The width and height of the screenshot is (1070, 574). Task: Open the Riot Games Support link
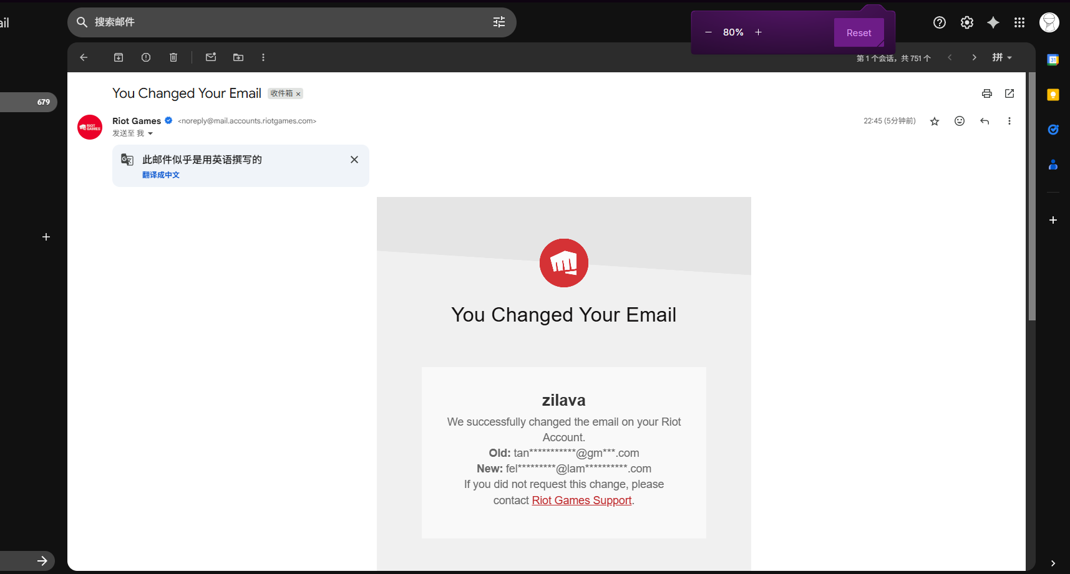[x=581, y=500]
